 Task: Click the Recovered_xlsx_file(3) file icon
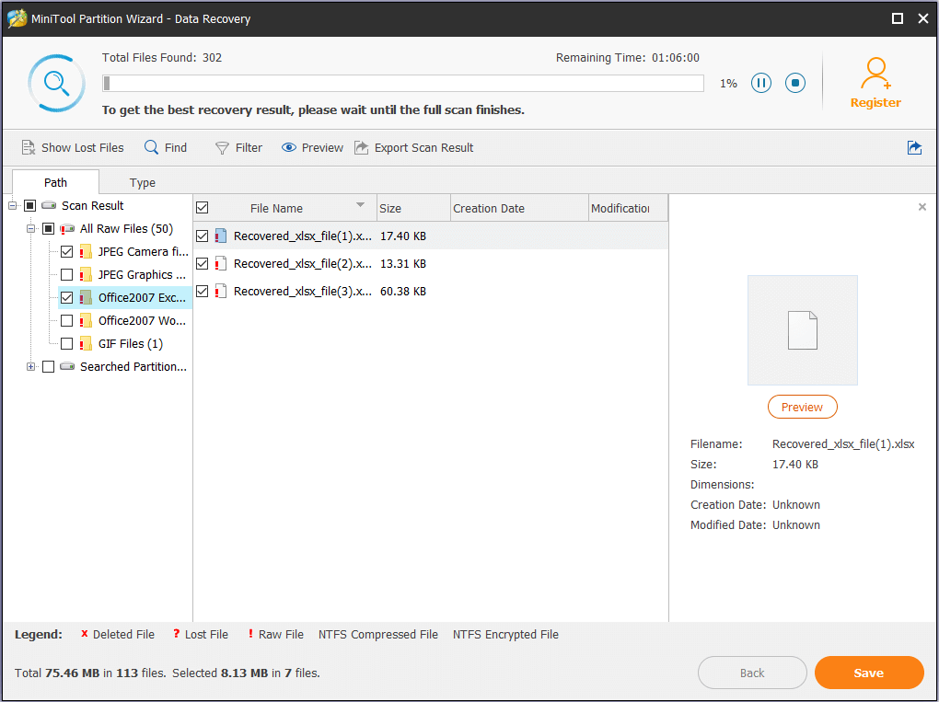[220, 291]
